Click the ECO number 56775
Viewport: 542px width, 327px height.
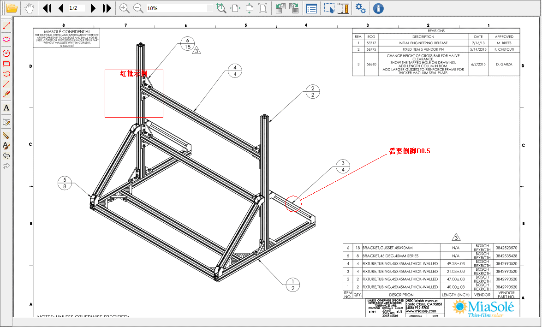(371, 49)
